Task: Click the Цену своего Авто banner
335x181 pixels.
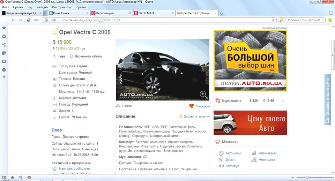Action: tap(250, 123)
